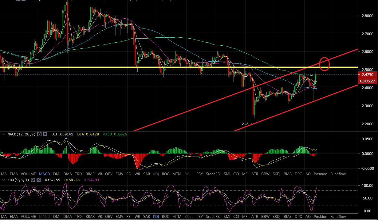Image resolution: width=378 pixels, height=220 pixels.
Task: Switch KDJ panel to Fundflow tab
Action: coord(338,216)
